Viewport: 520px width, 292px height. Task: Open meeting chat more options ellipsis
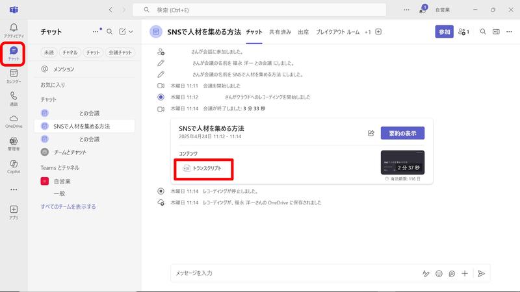coord(509,32)
